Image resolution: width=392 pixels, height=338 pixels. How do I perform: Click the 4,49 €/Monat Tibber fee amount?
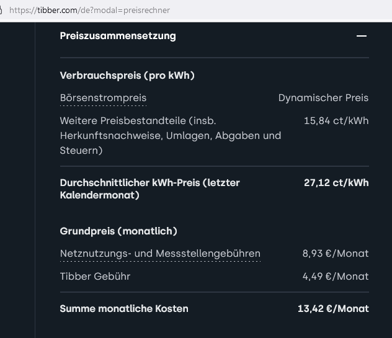pos(336,277)
